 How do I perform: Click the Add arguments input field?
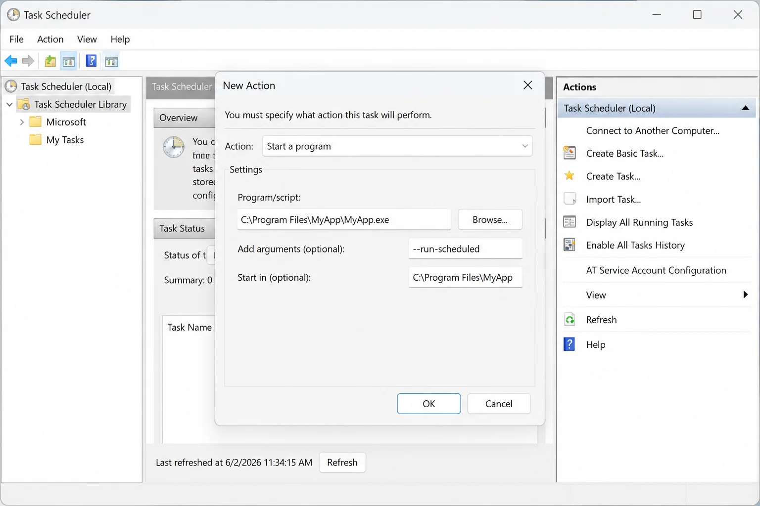click(466, 249)
